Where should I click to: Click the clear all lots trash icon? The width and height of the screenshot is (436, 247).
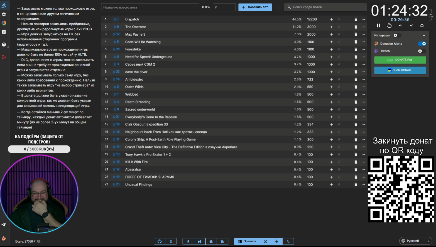[222, 241]
